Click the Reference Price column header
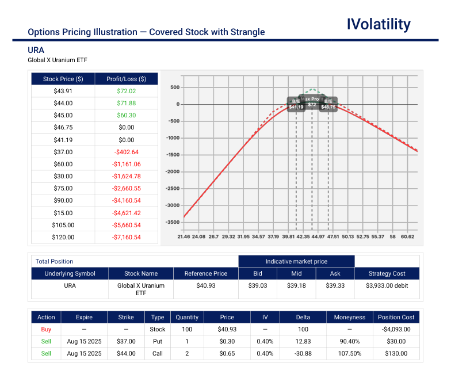Viewport: 451px width, 378px height. tap(206, 274)
